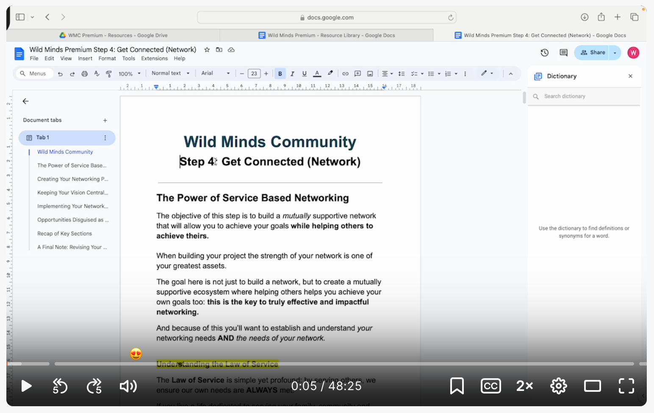Bookmark this video
Screen dimensions: 654x413
pyautogui.click(x=457, y=386)
